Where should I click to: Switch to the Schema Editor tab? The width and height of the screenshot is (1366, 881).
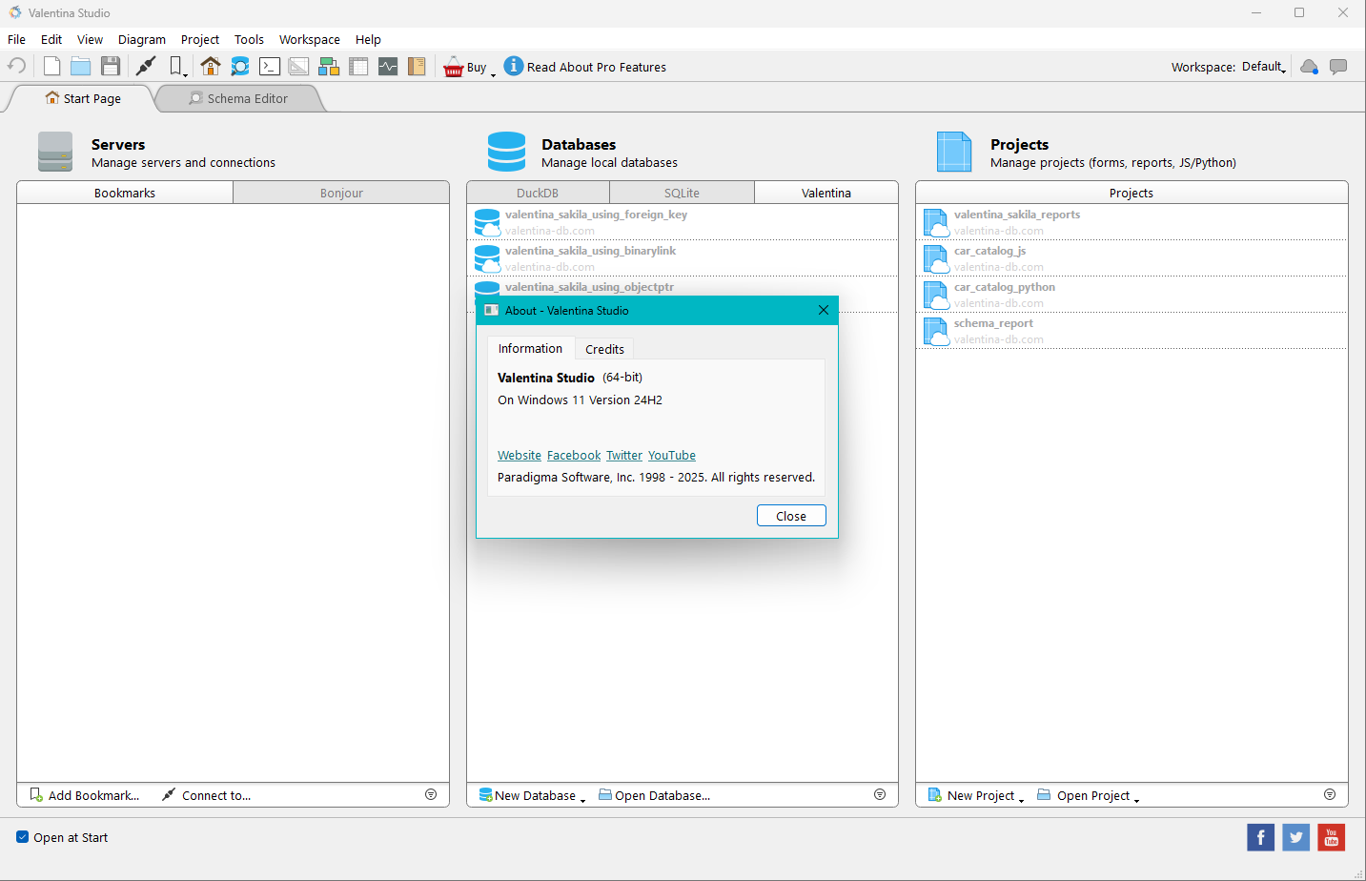238,98
